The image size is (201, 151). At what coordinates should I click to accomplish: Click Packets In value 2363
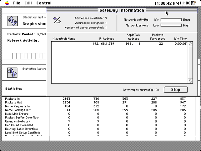(66, 99)
